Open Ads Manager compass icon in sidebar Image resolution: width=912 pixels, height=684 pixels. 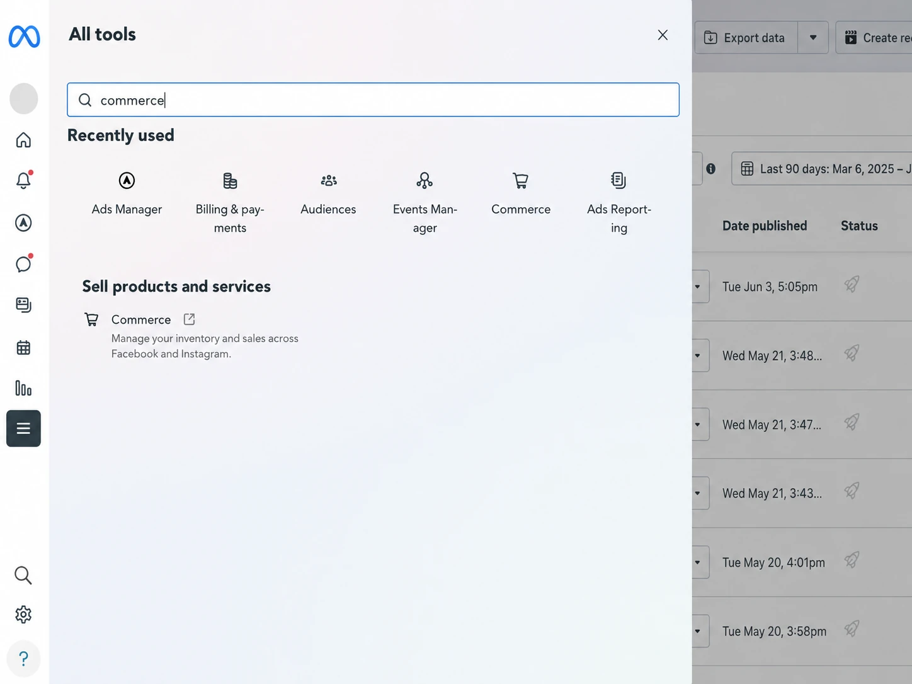[23, 222]
